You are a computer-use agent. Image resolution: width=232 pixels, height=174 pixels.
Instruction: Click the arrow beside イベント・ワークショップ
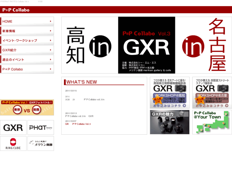click(x=51, y=40)
